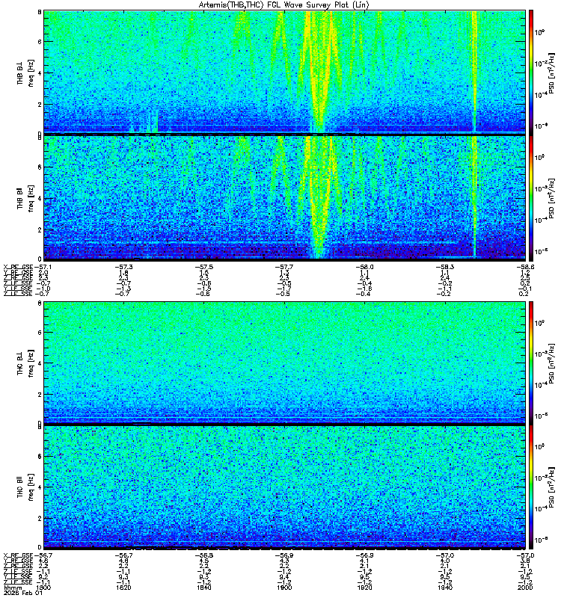Screen dimensions: 561x598
Task: Click the colorbar beside the THC B⊥ panel
Action: pos(531,363)
